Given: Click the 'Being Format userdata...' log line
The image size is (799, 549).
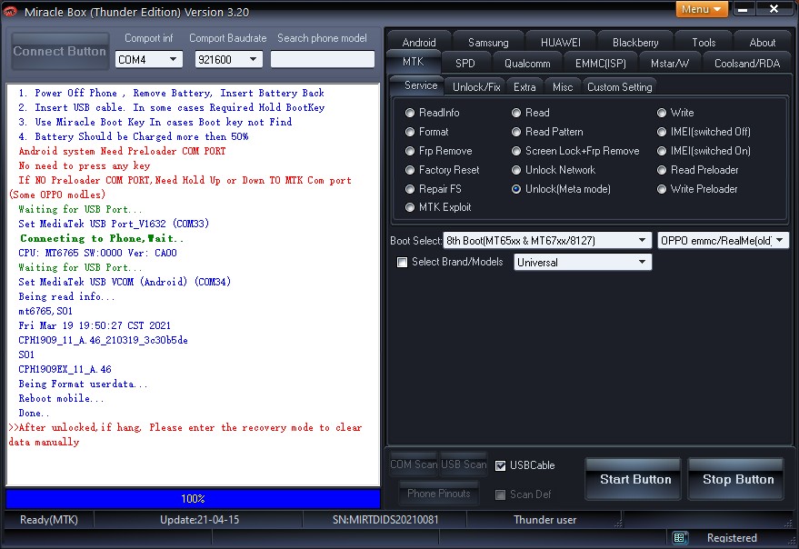Looking at the screenshot, I should pyautogui.click(x=83, y=384).
